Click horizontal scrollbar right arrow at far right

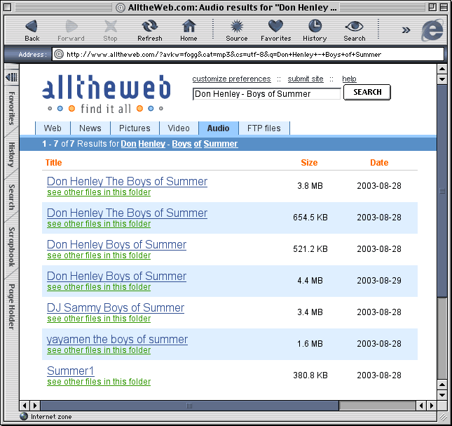[x=432, y=406]
